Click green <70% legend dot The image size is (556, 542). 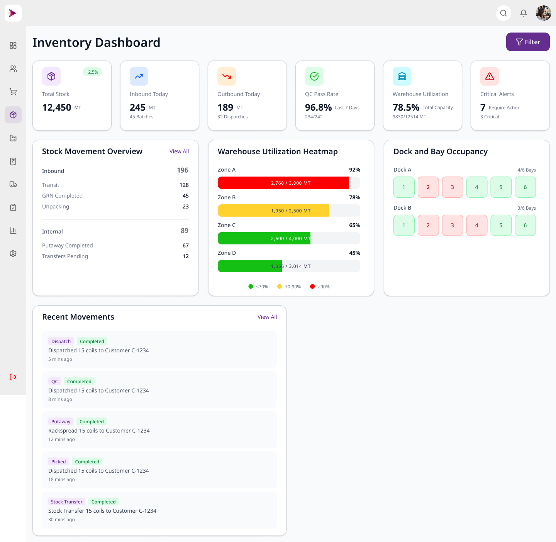251,286
